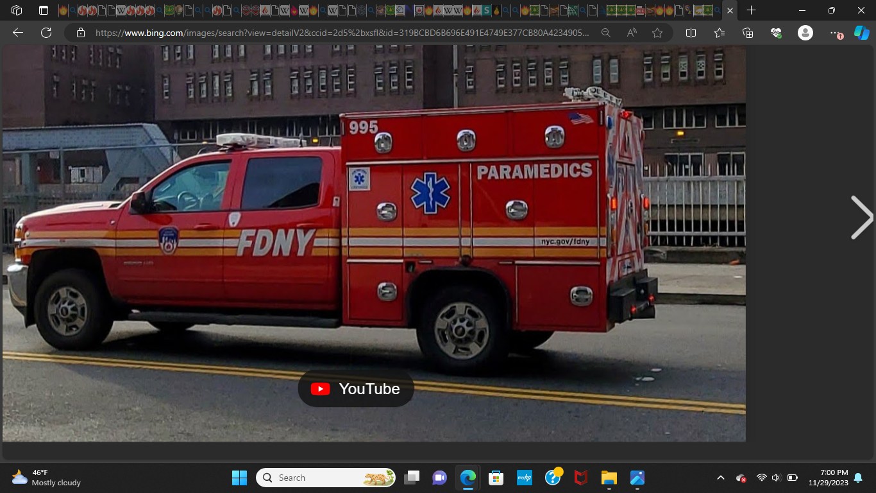Open the weather widget showing 46°F
The image size is (876, 493).
47,478
